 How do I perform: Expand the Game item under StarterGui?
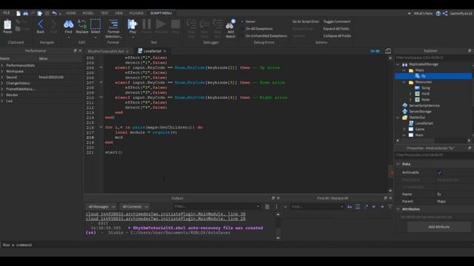(x=404, y=129)
